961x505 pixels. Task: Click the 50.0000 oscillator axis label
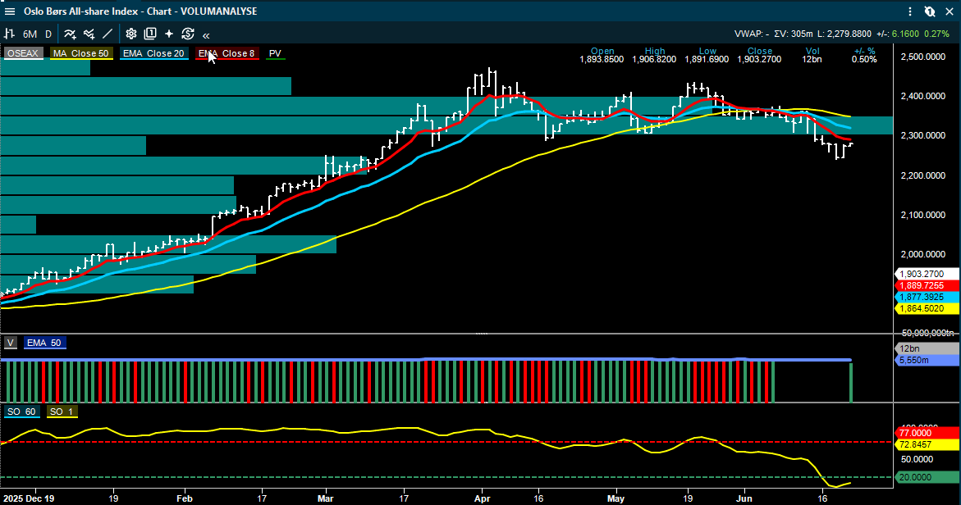coord(918,459)
